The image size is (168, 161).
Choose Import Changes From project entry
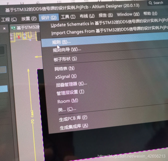(x=110, y=31)
